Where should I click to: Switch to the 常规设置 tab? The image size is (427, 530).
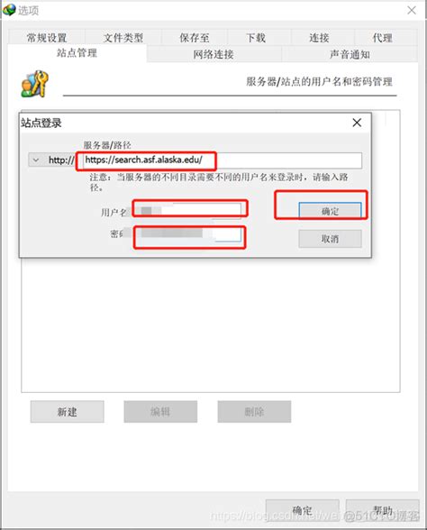click(47, 38)
